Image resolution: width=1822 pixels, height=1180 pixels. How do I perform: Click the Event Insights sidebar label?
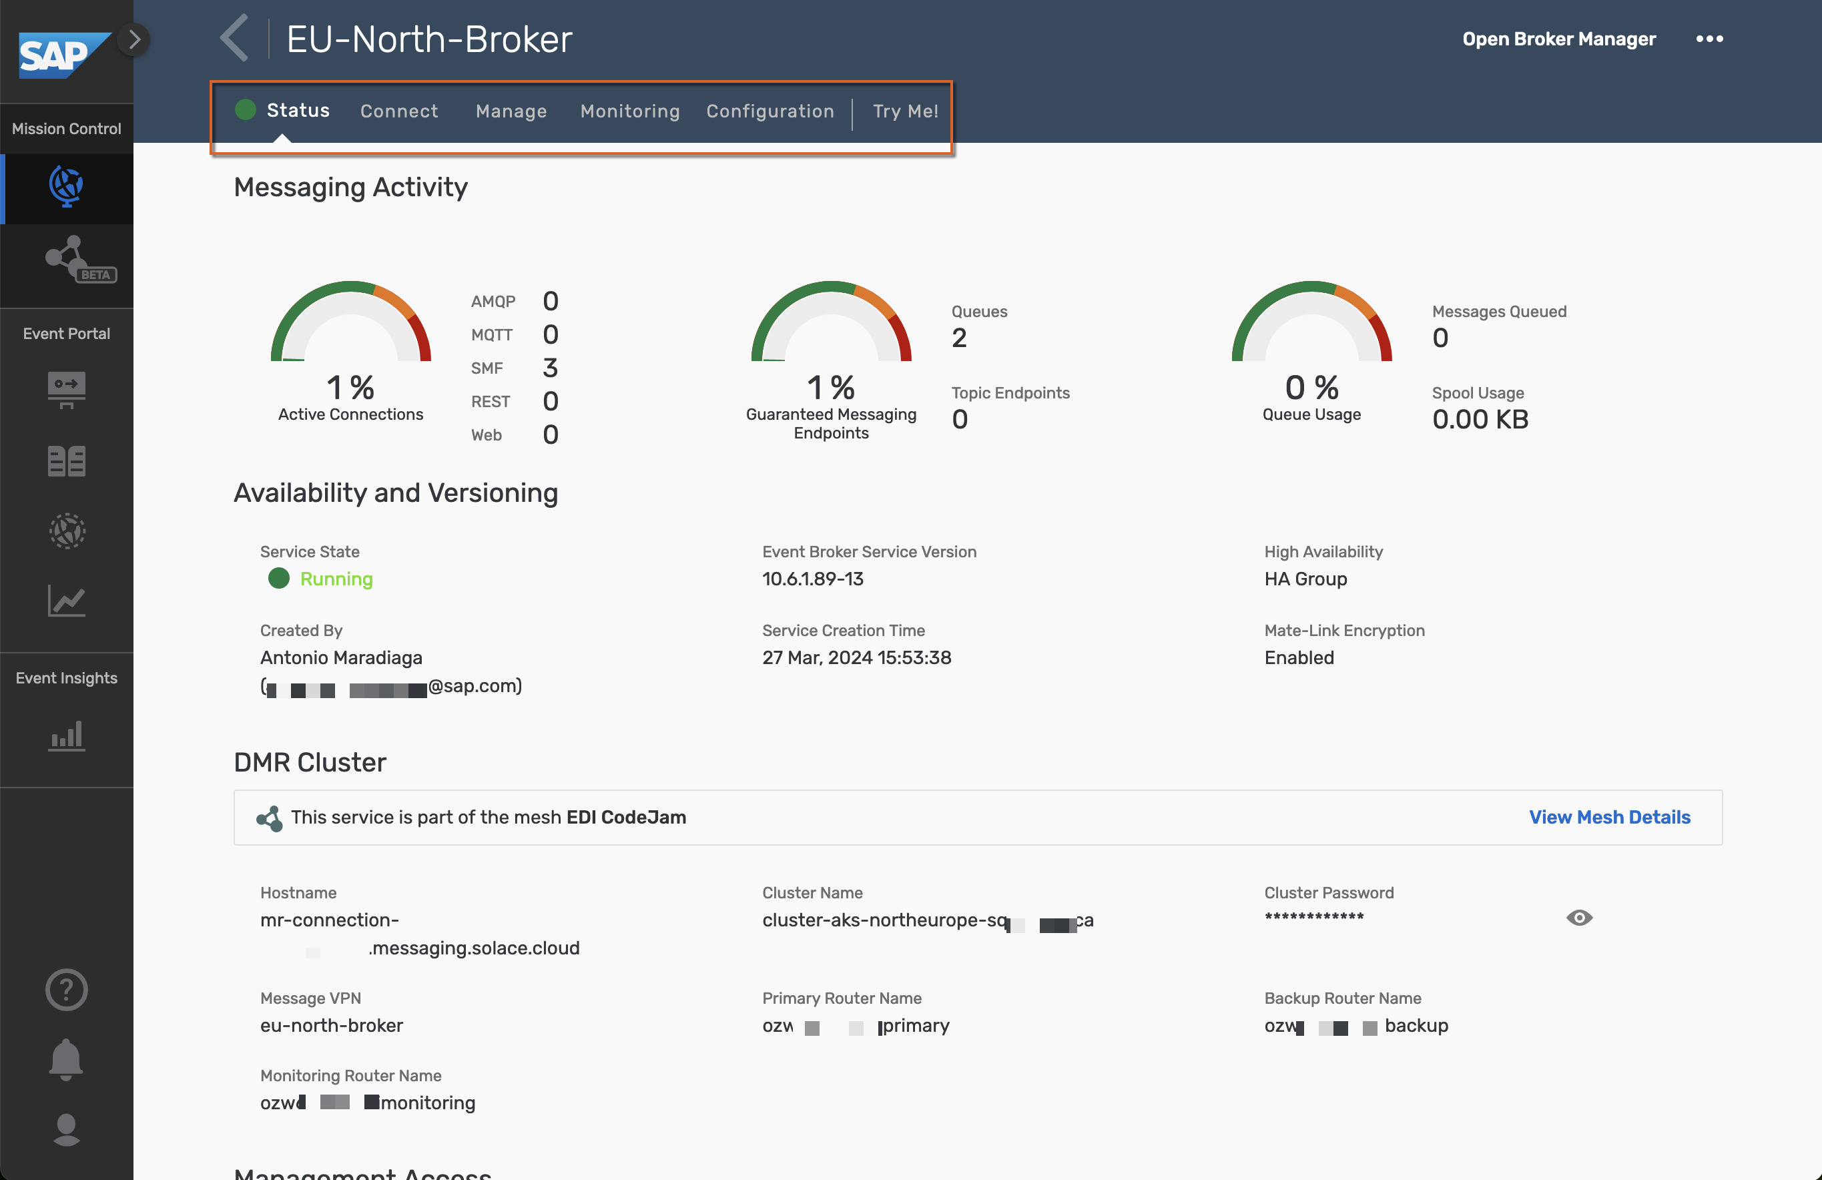[67, 679]
